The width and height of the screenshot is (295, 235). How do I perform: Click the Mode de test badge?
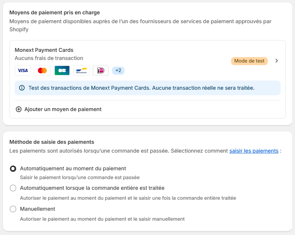[249, 61]
